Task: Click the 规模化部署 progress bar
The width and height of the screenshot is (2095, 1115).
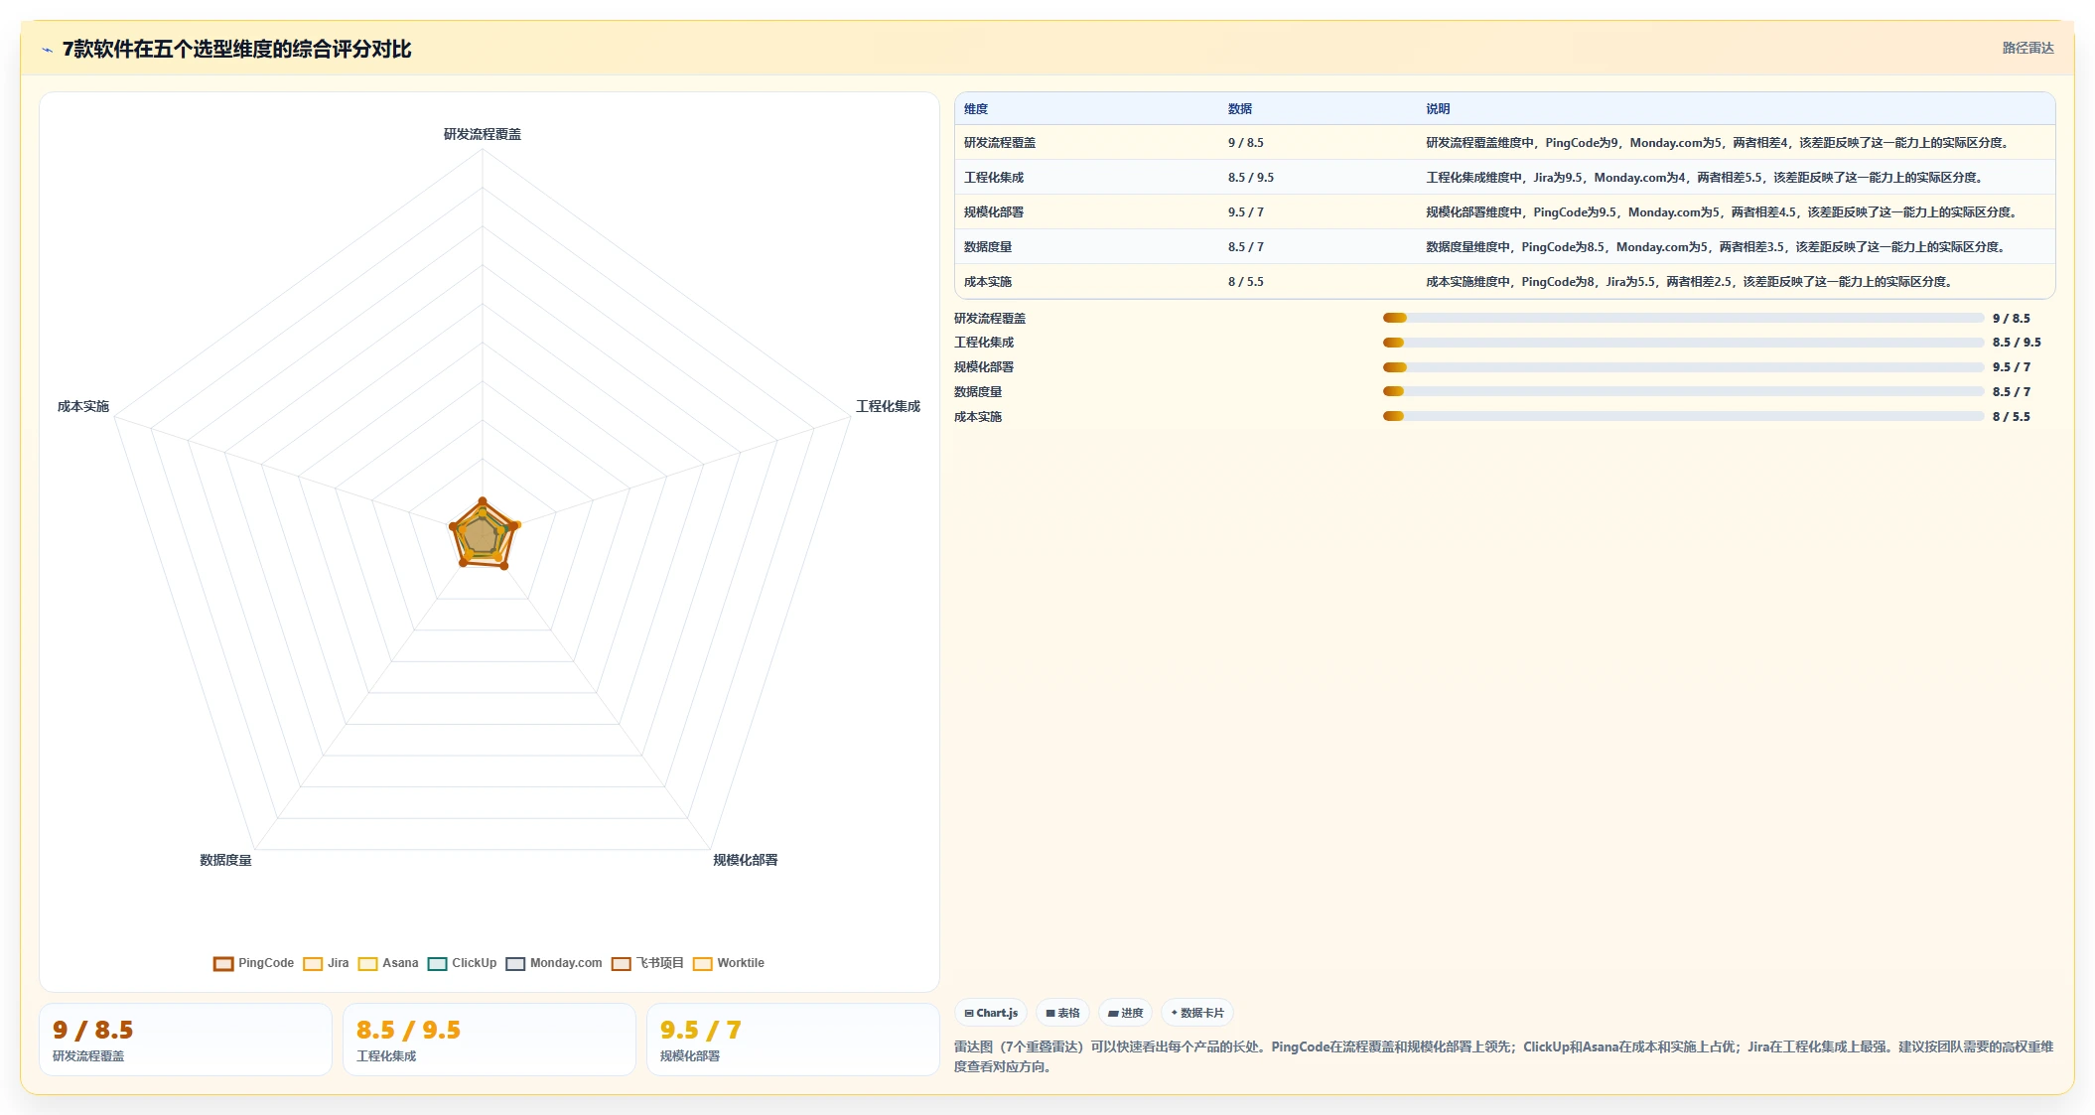Action: point(1683,367)
